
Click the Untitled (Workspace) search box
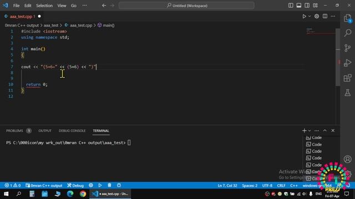[186, 6]
